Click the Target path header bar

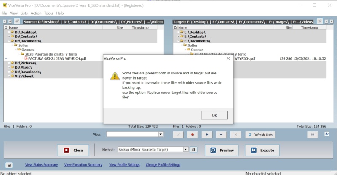(x=243, y=22)
